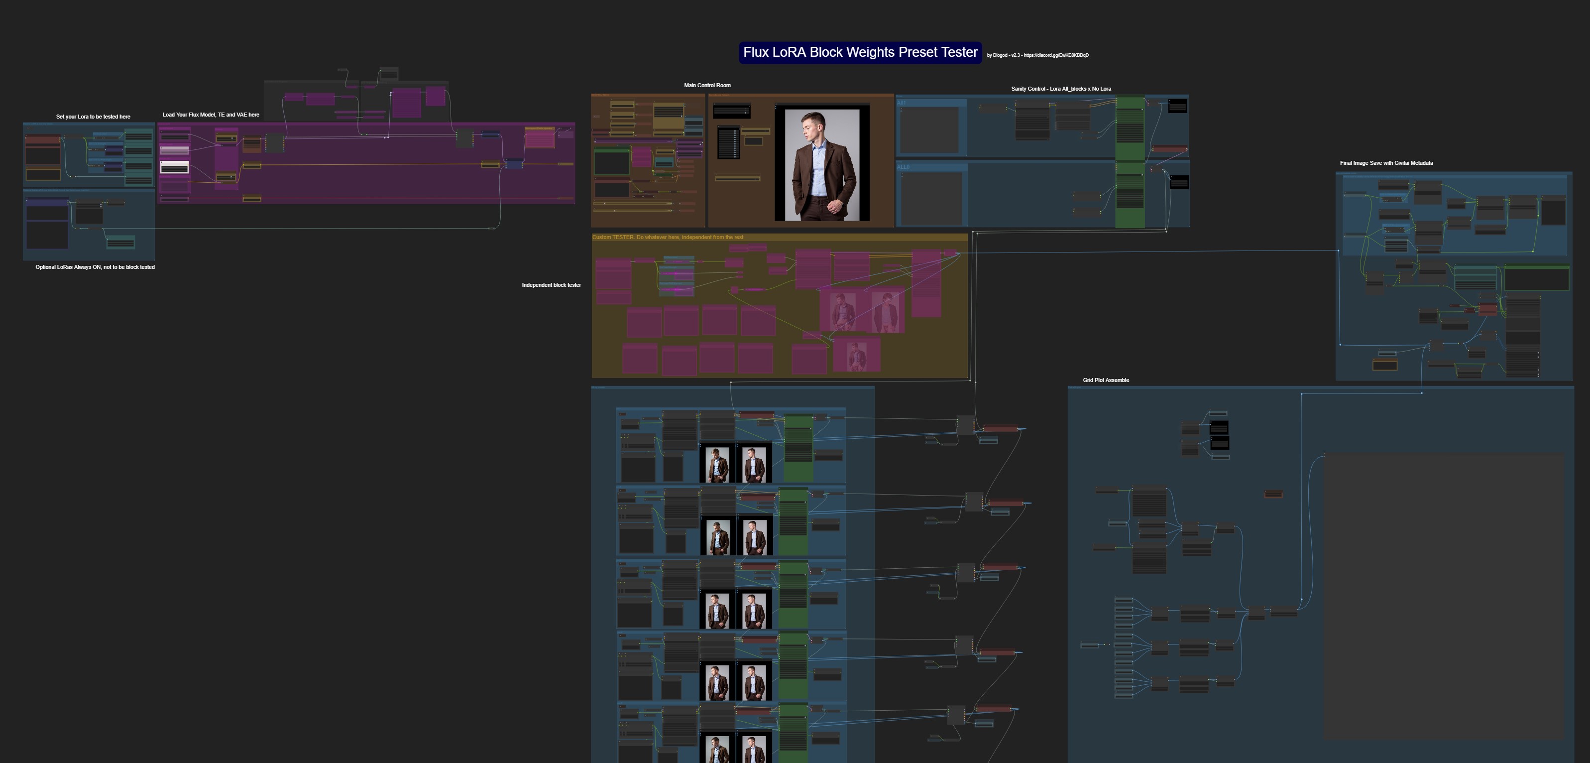Select the All1 group label in Sanity Control
1590x763 pixels.
click(902, 103)
